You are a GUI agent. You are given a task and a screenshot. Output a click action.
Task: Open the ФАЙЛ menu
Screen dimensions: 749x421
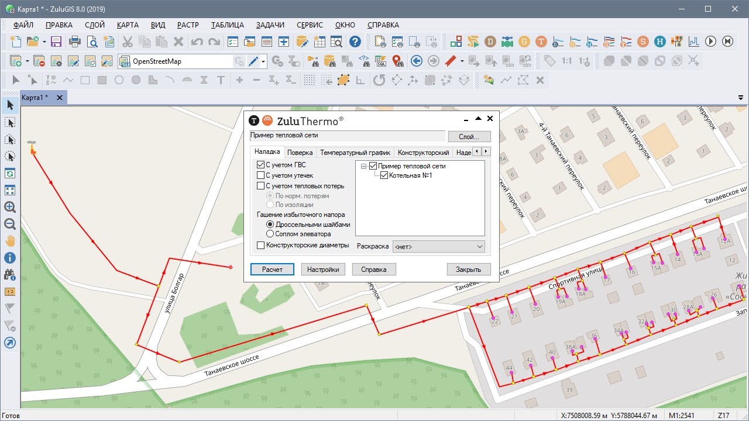point(23,25)
